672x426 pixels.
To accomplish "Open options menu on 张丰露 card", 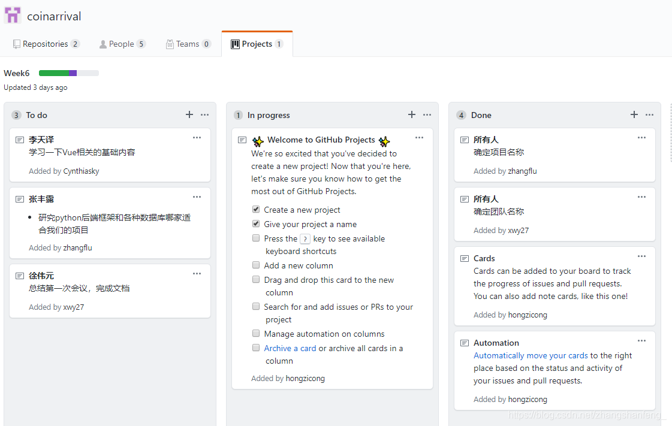I will (x=197, y=197).
